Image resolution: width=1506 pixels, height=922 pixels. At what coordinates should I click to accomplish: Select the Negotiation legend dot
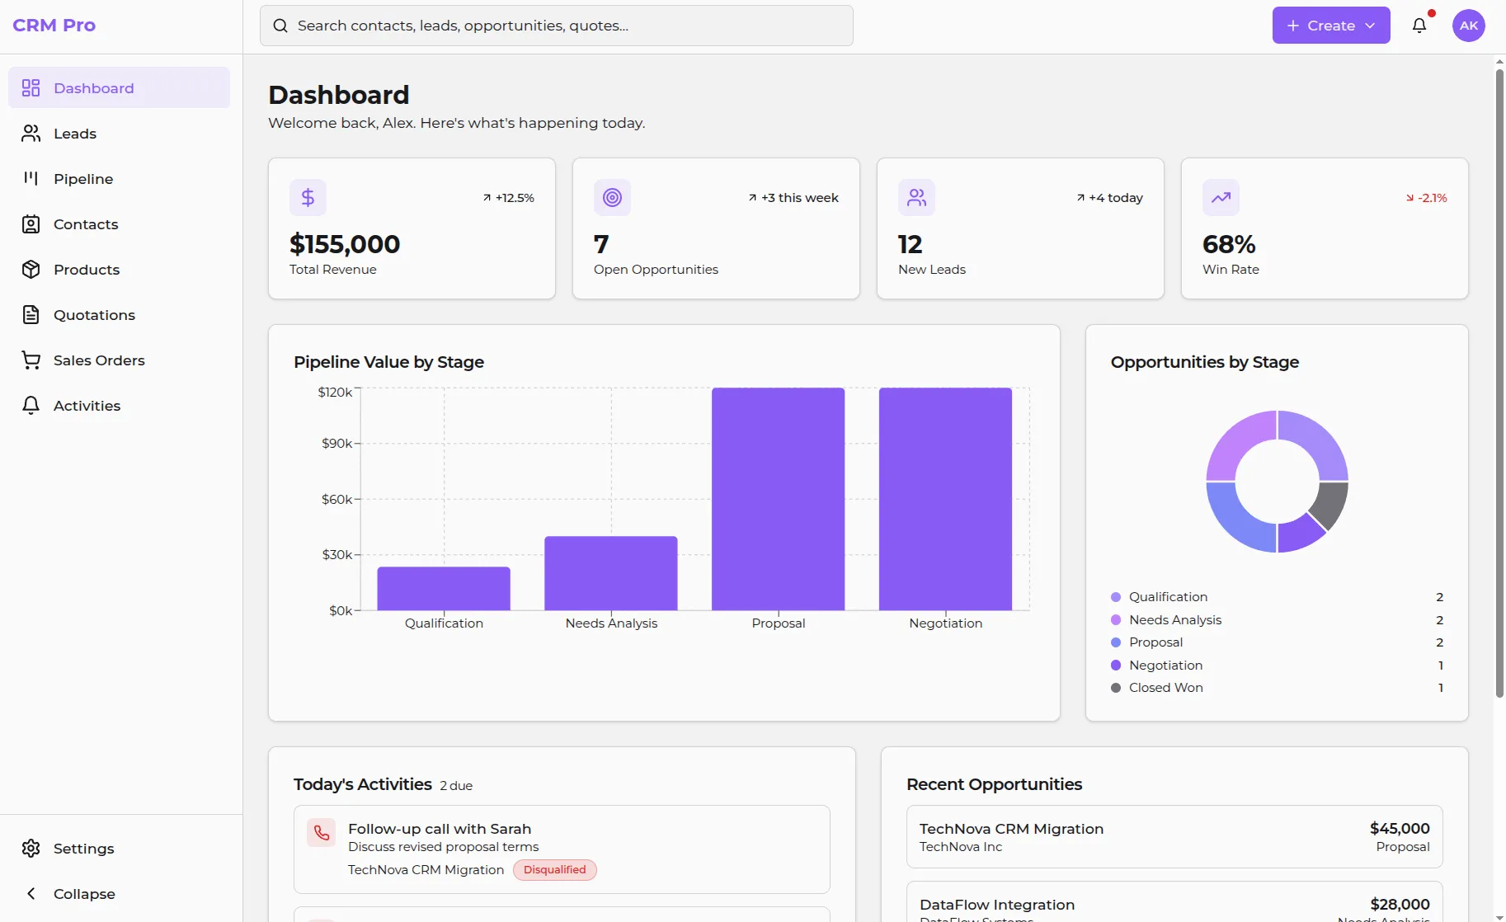[x=1117, y=665]
